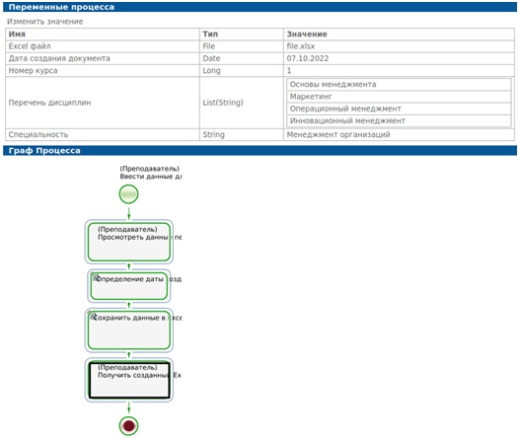Click the Менеджмент организаций value cell

pos(400,134)
